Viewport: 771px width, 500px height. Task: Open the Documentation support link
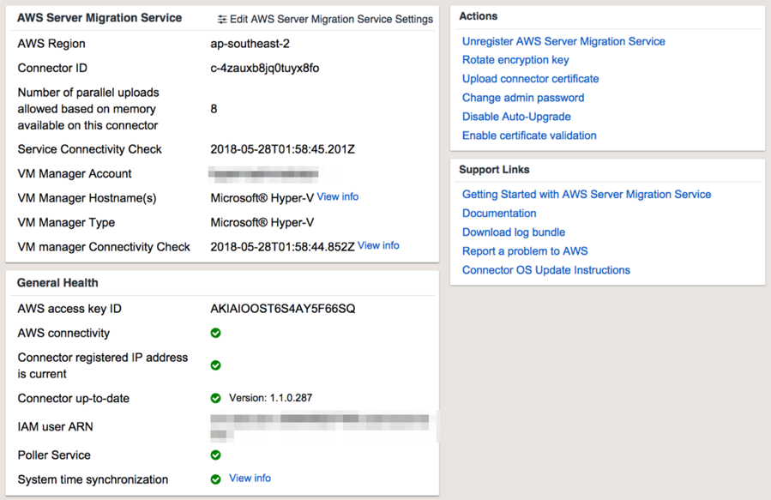[499, 214]
